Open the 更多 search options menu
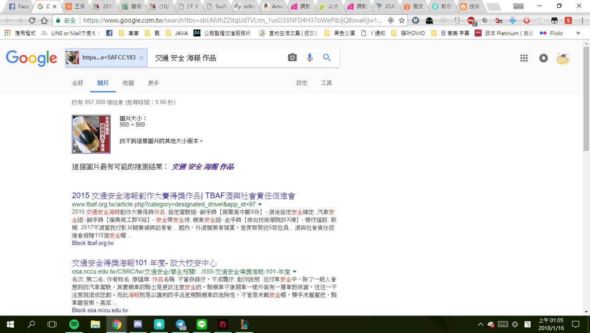This screenshot has height=333, width=590. click(x=153, y=83)
